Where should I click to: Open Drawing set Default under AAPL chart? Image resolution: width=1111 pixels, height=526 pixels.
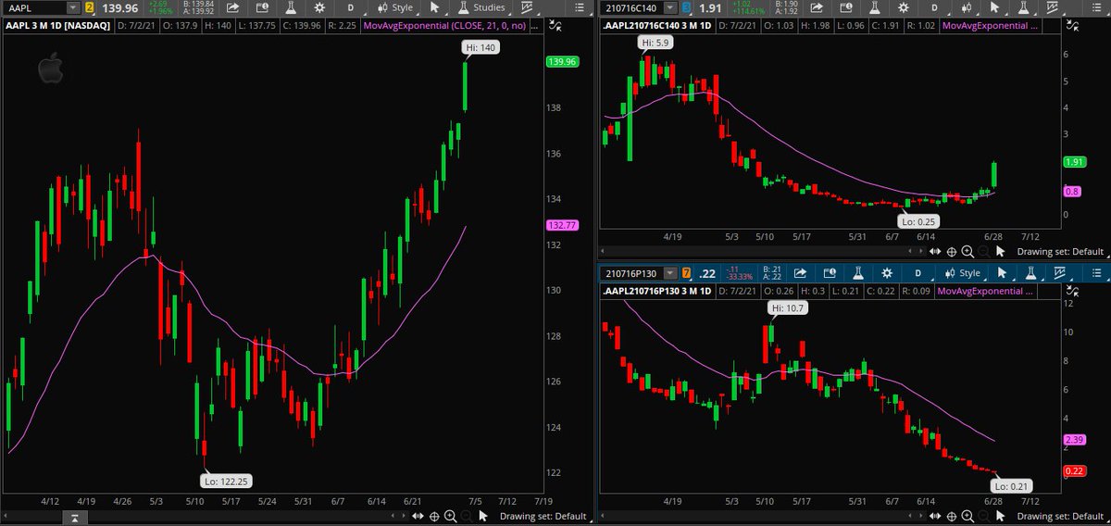click(x=543, y=516)
